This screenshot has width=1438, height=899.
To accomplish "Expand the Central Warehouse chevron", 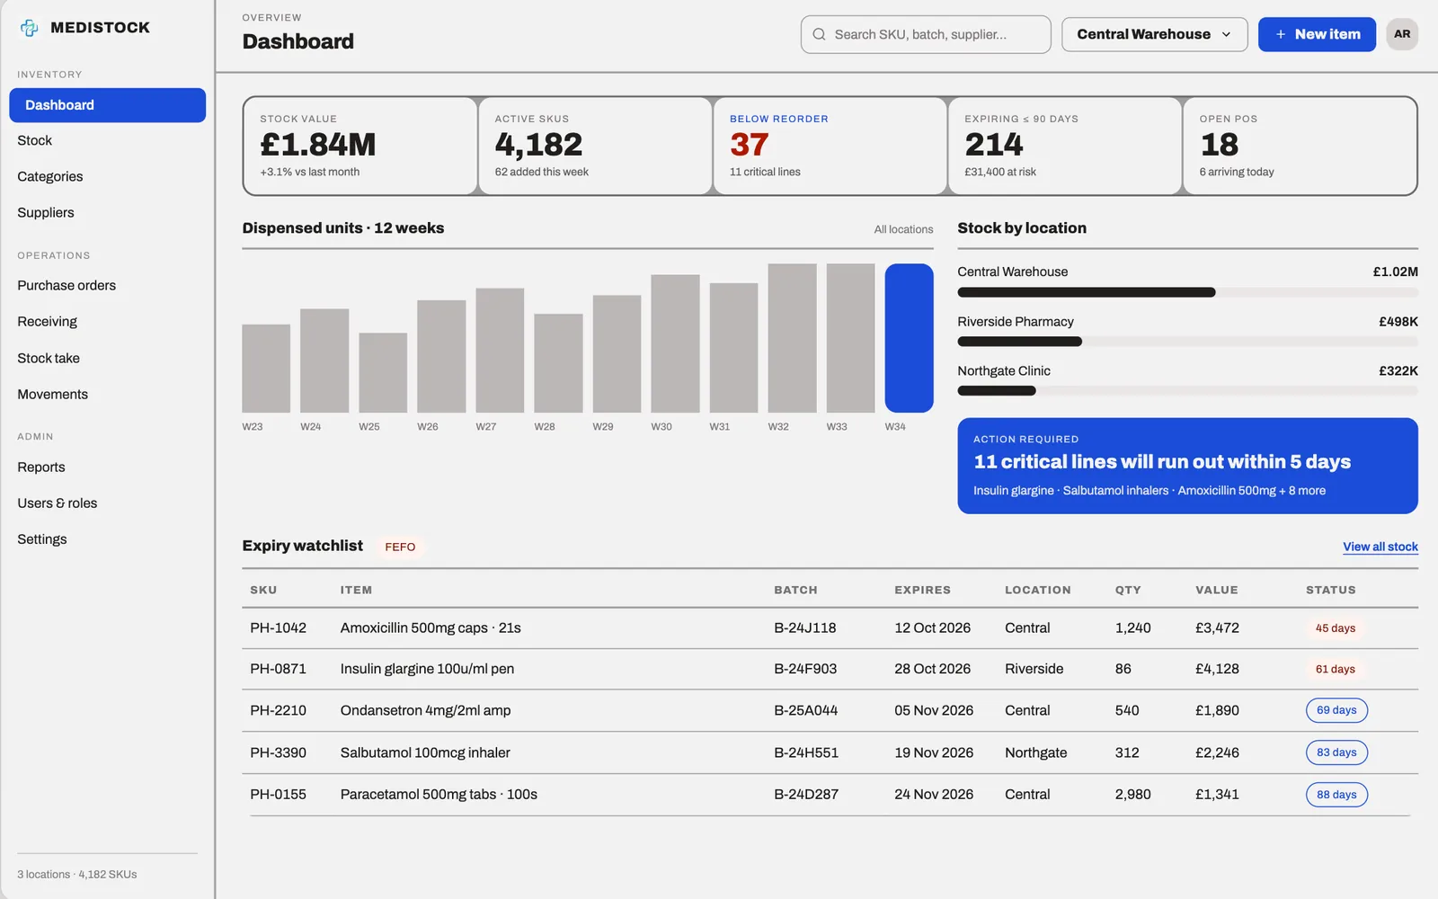I will click(1226, 34).
